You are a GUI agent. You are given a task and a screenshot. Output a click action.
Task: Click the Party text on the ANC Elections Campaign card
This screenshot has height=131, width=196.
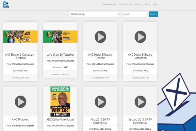(x=20, y=64)
